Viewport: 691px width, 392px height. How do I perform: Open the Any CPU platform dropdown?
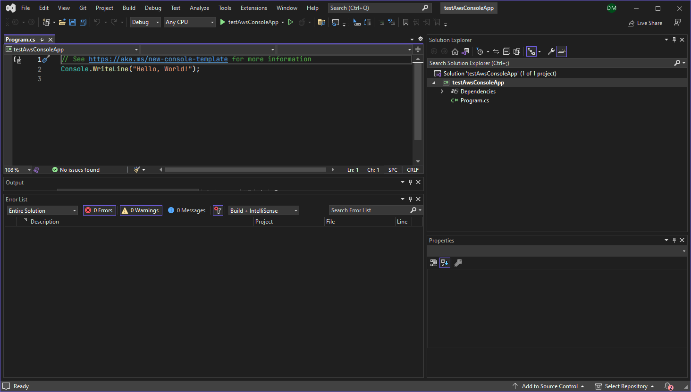(190, 22)
